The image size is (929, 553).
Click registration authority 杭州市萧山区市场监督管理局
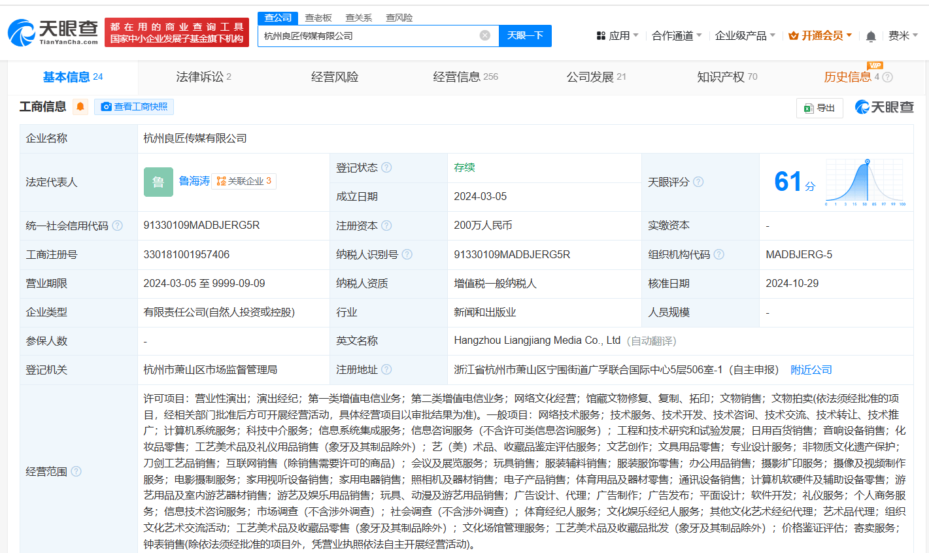click(x=211, y=369)
